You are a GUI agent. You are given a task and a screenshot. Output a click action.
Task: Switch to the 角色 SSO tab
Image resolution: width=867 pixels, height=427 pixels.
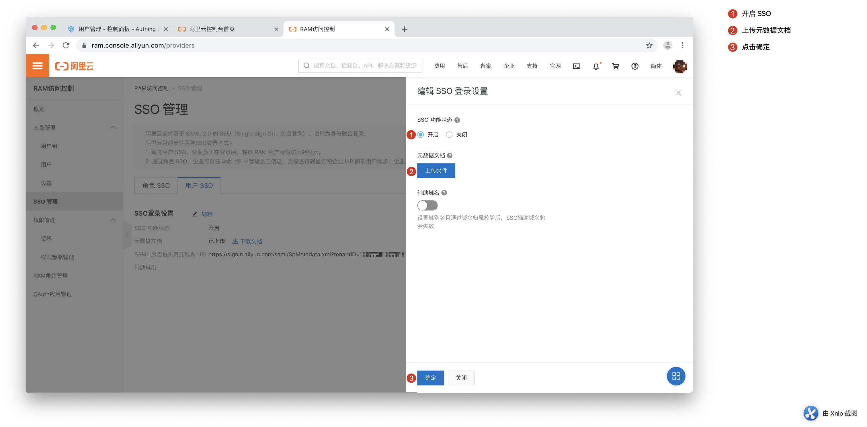tap(156, 186)
